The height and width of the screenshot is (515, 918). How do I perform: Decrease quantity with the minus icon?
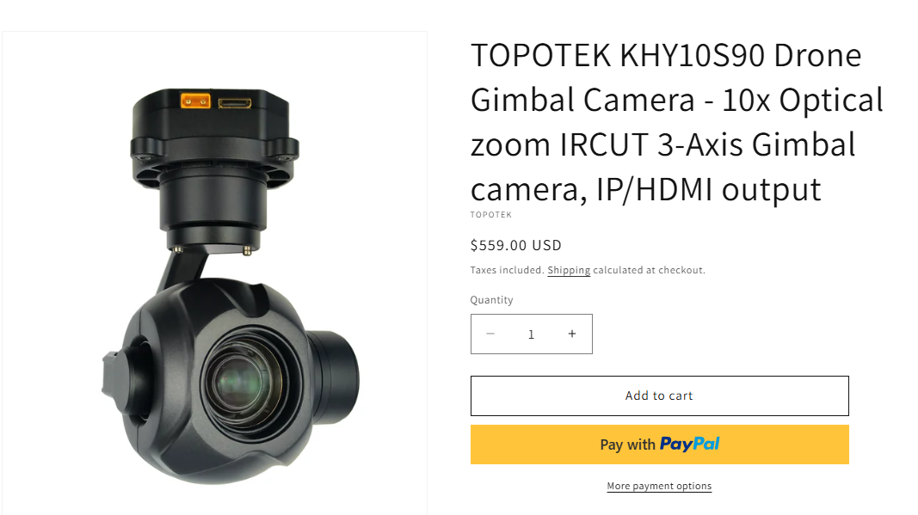[490, 334]
